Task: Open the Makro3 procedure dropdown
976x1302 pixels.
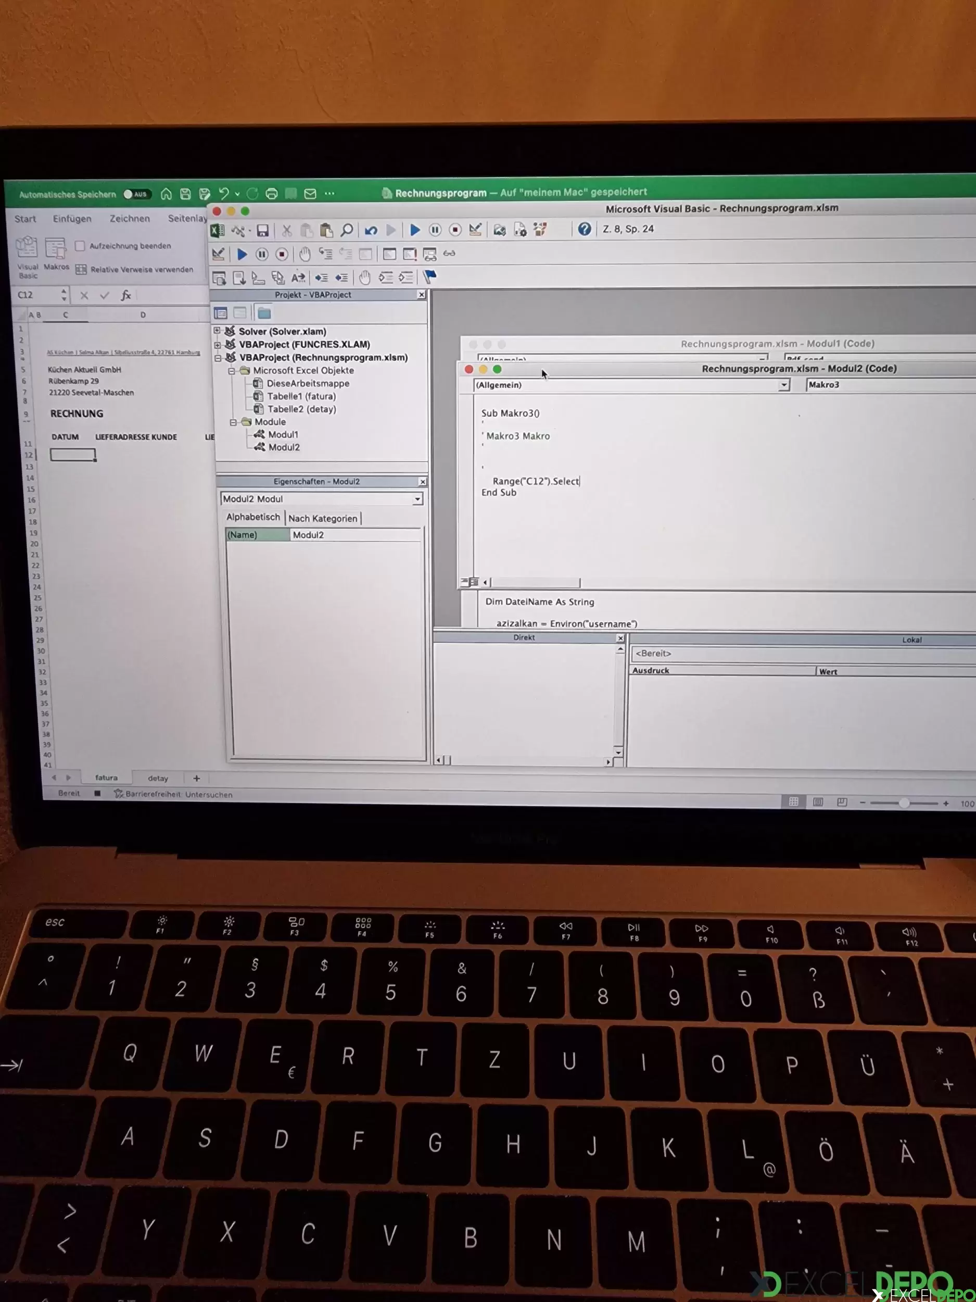Action: [x=890, y=385]
